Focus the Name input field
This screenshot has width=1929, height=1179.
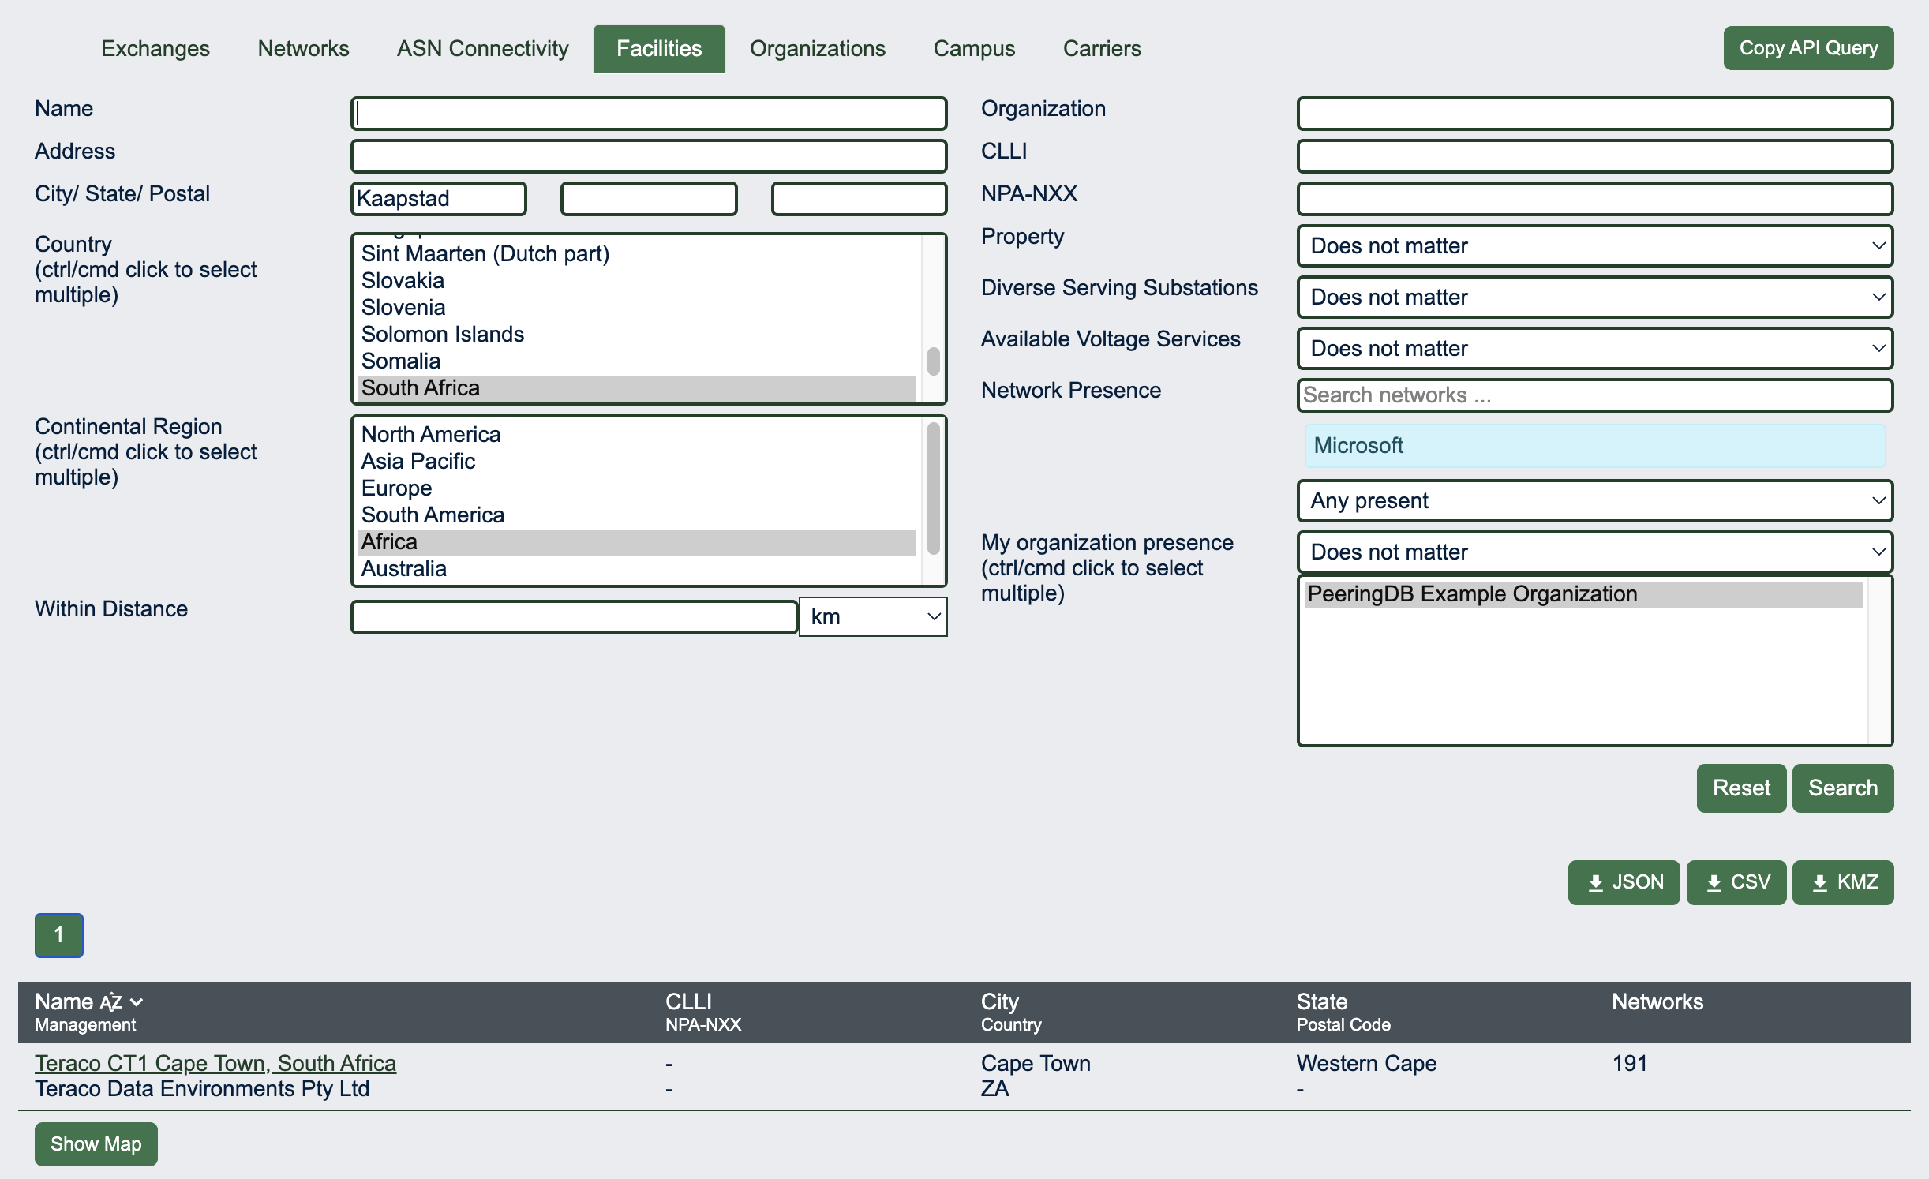[649, 114]
